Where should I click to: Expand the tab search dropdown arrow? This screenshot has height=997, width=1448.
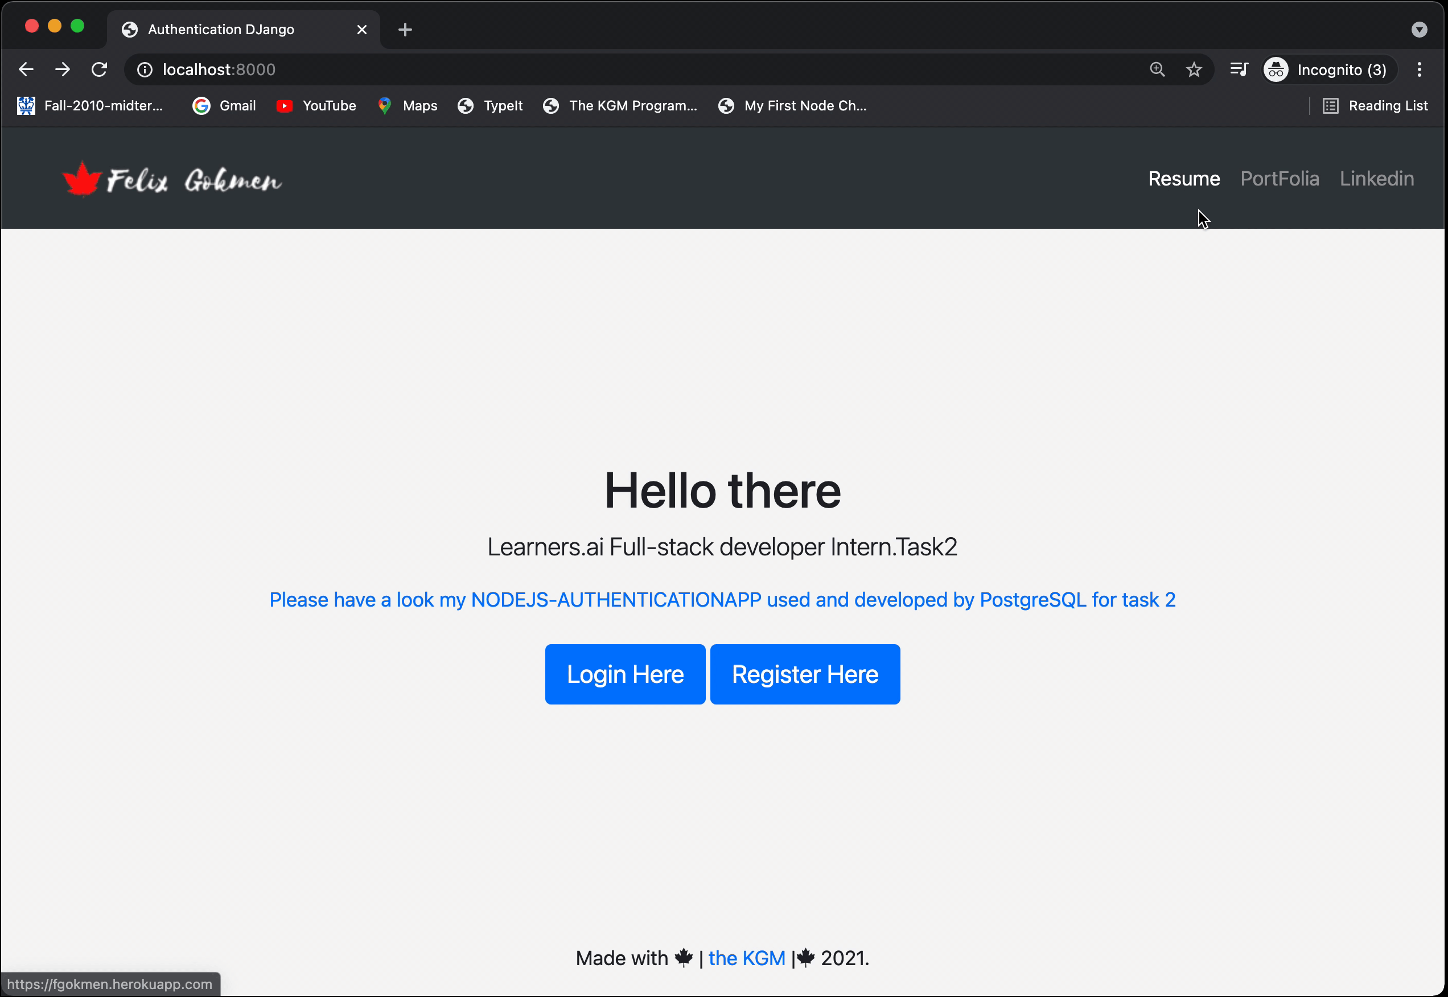pyautogui.click(x=1420, y=30)
